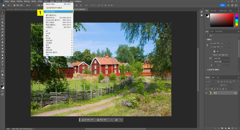This screenshot has height=130, width=240.
Task: Open the workspace switcher dropdown
Action: 236,5
